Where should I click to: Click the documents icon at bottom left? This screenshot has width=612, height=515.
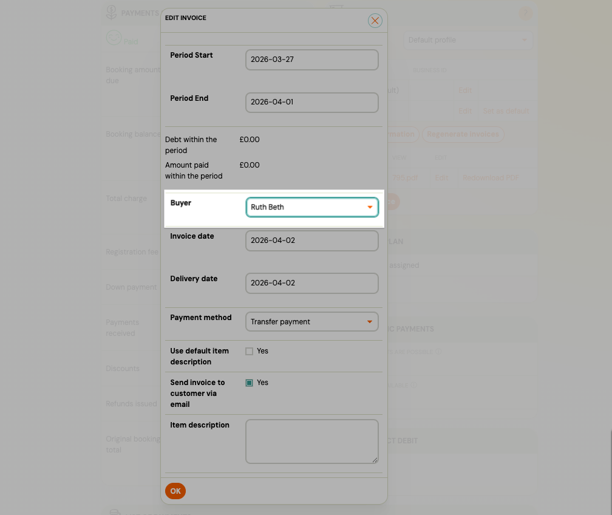coord(115,513)
